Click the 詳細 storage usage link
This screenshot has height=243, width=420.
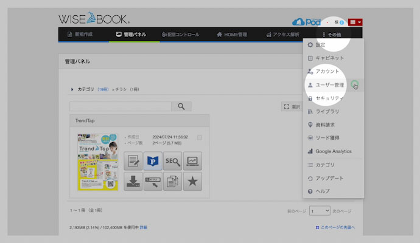(x=143, y=227)
